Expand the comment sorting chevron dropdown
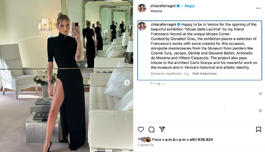The image size is (265, 152). 163,84
